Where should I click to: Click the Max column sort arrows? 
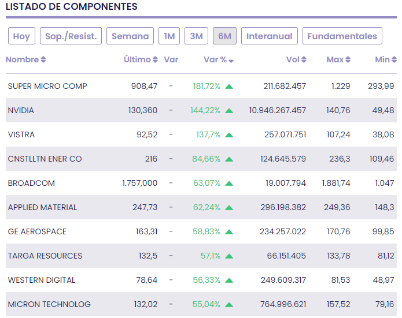pyautogui.click(x=348, y=60)
